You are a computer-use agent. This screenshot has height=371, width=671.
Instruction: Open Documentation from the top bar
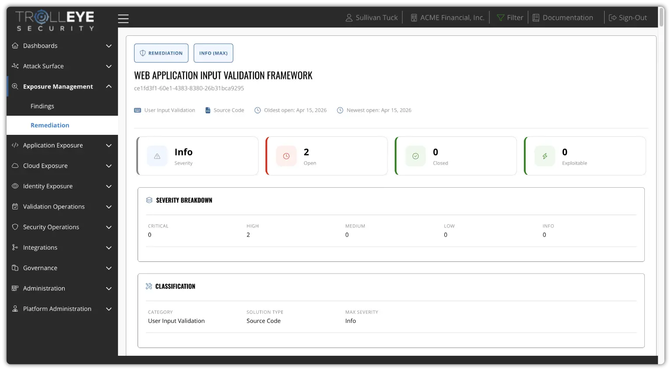coord(563,17)
